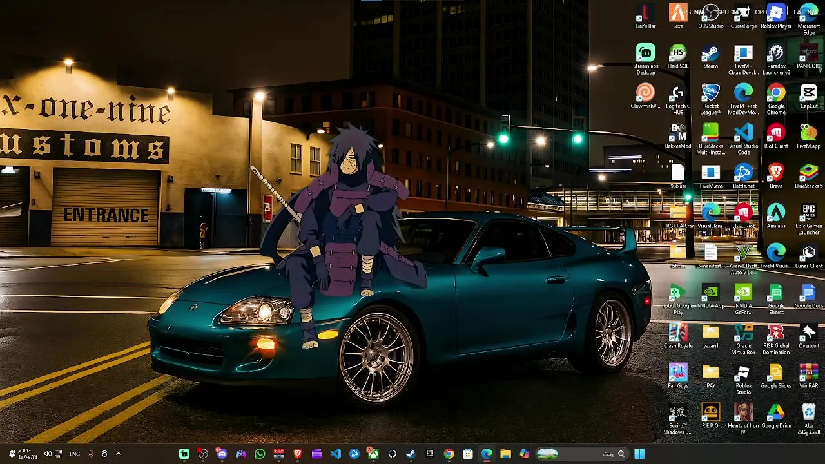This screenshot has height=464, width=825.
Task: Open NVIDIA GeForce desktop shortcut
Action: point(744,300)
